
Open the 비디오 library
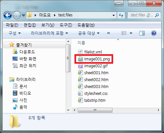pyautogui.click(x=25, y=93)
